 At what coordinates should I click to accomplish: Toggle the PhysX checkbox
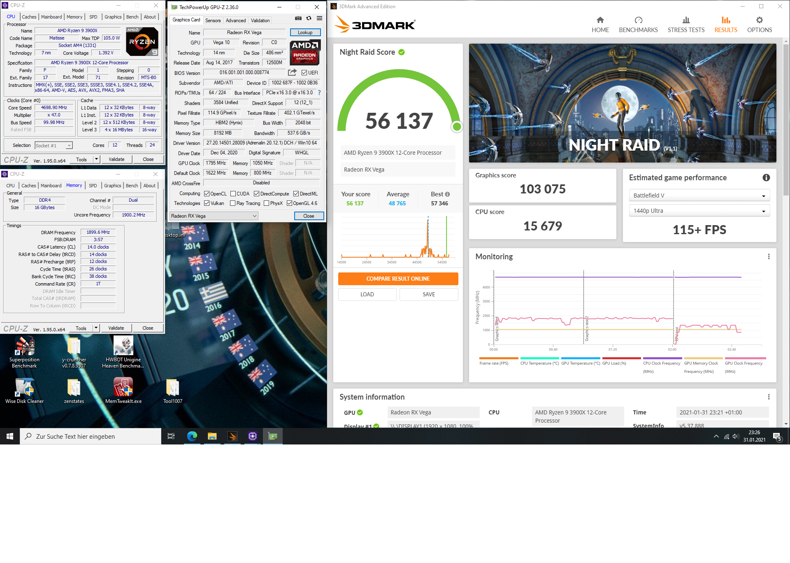(266, 203)
